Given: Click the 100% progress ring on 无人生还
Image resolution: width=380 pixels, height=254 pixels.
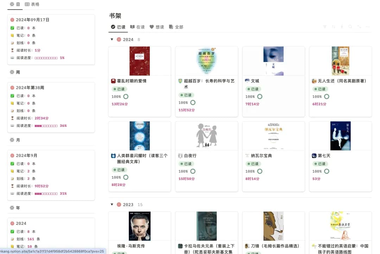Looking at the screenshot, I should (327, 97).
